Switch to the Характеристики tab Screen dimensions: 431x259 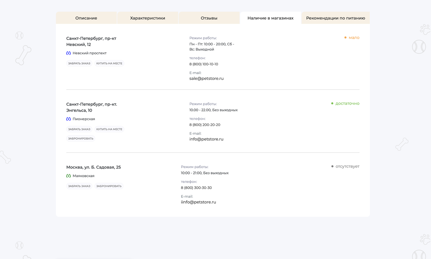coord(147,18)
